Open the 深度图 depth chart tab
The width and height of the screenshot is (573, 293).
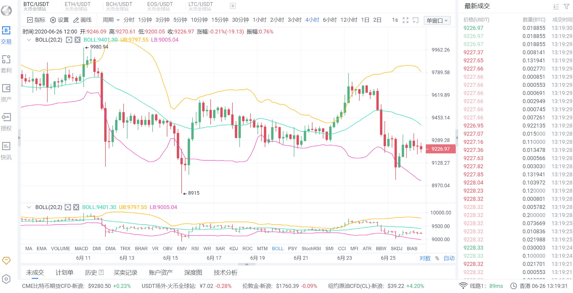193,273
